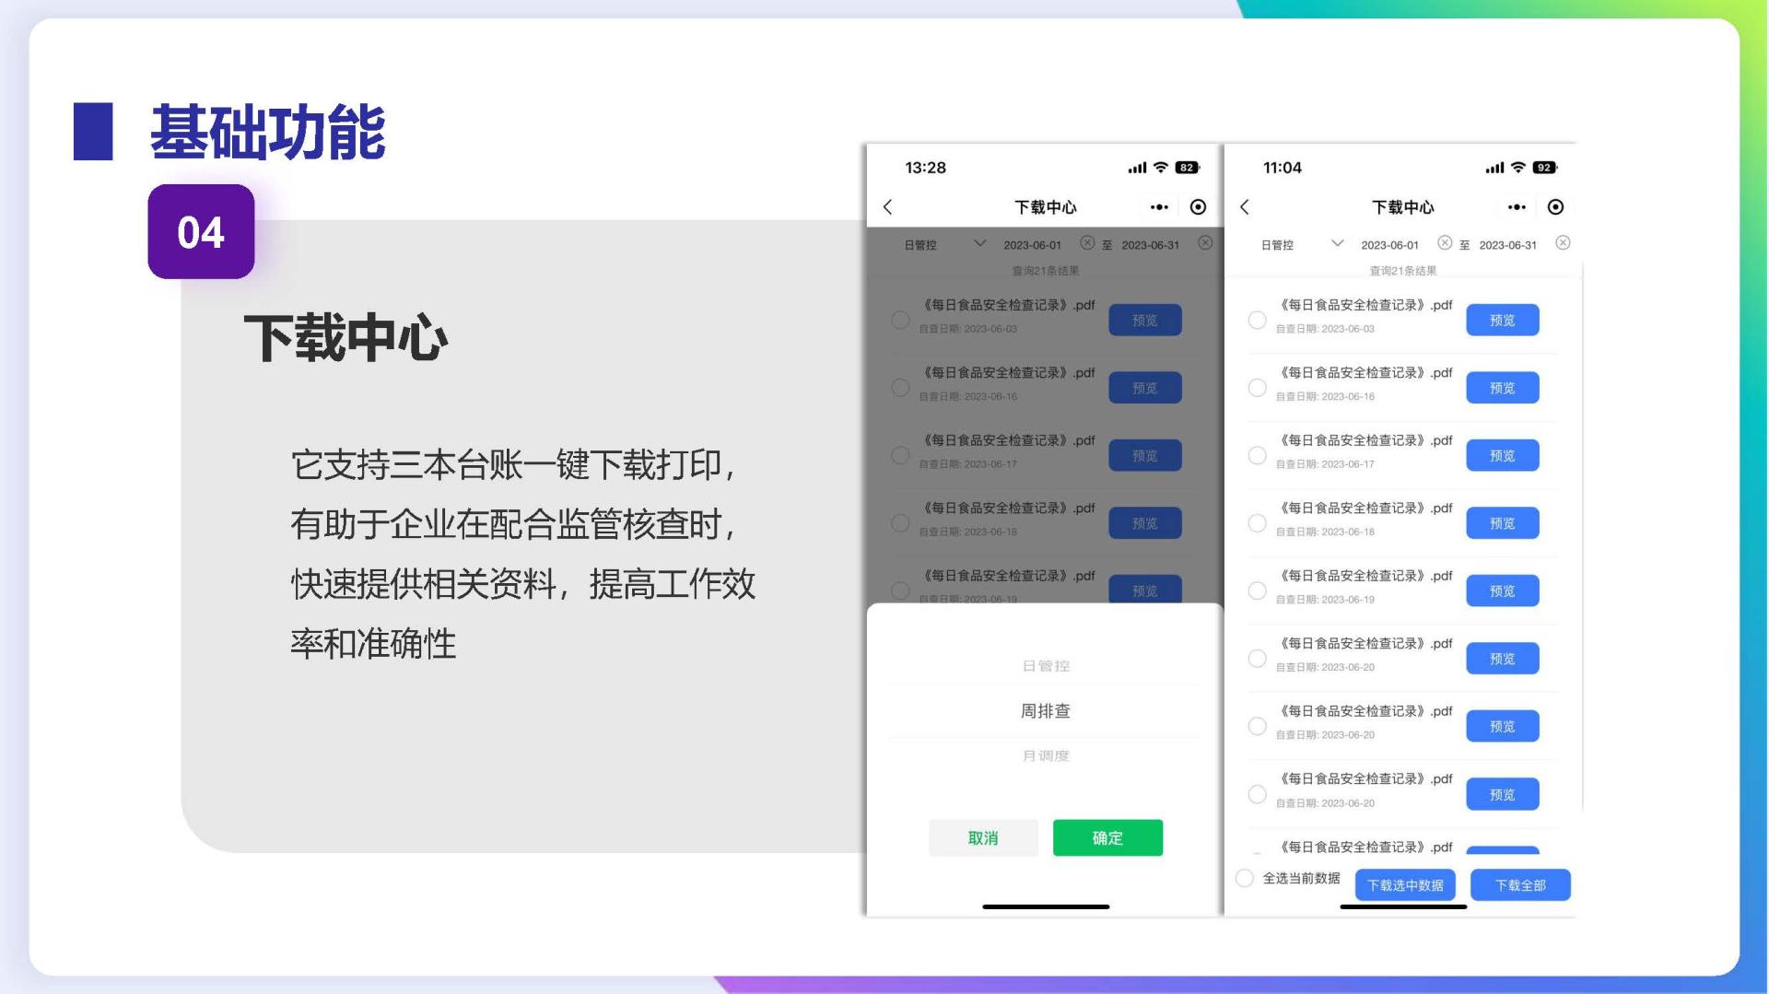The width and height of the screenshot is (1769, 994).
Task: Choose 周排查 in the picker sheet
Action: [x=1045, y=711]
